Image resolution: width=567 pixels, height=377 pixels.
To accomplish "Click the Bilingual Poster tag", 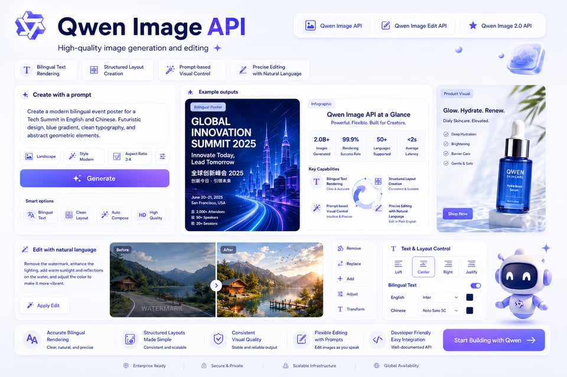I will [x=208, y=107].
